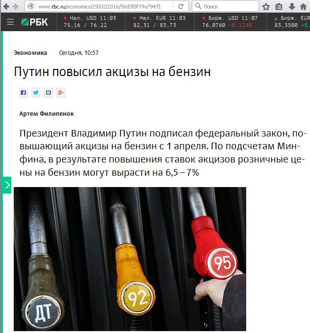Viewport: 310px width, 333px height.
Task: Share article via Google Plus icon
Action: click(61, 93)
